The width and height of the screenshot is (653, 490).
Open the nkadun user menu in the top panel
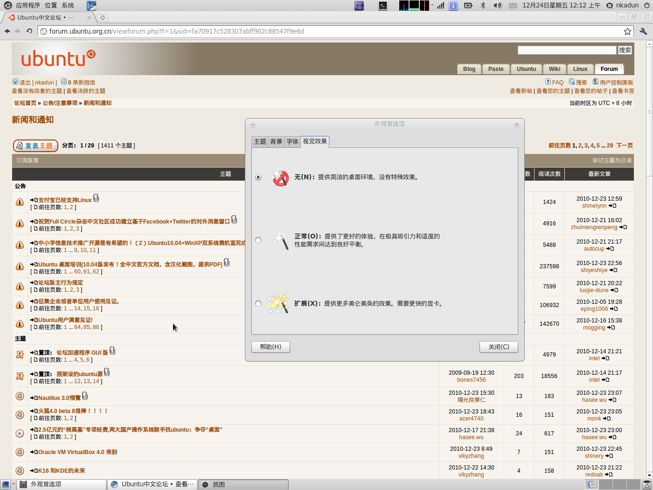622,6
